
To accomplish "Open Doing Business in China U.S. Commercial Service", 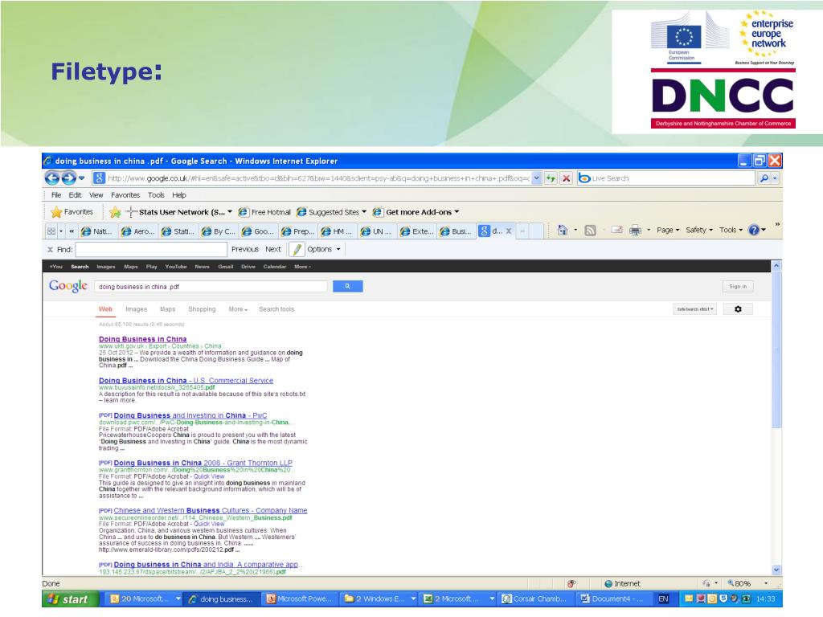I will click(186, 380).
